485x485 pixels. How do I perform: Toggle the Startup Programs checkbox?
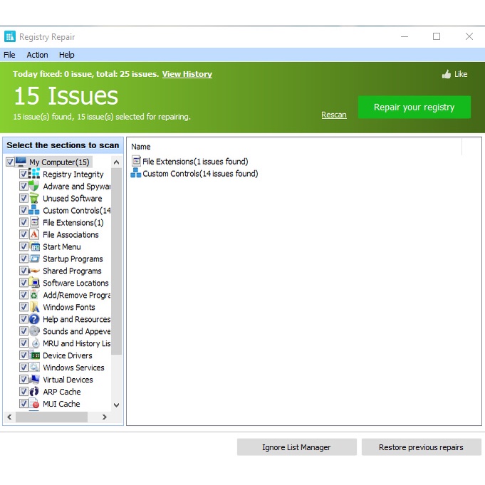click(24, 259)
